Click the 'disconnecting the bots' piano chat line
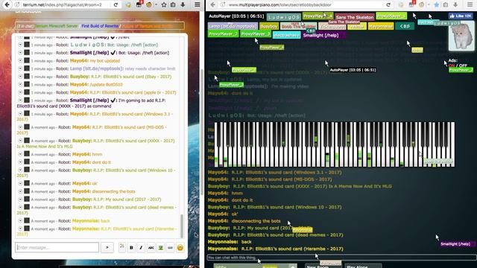Image resolution: width=477 pixels, height=268 pixels. [x=244, y=221]
